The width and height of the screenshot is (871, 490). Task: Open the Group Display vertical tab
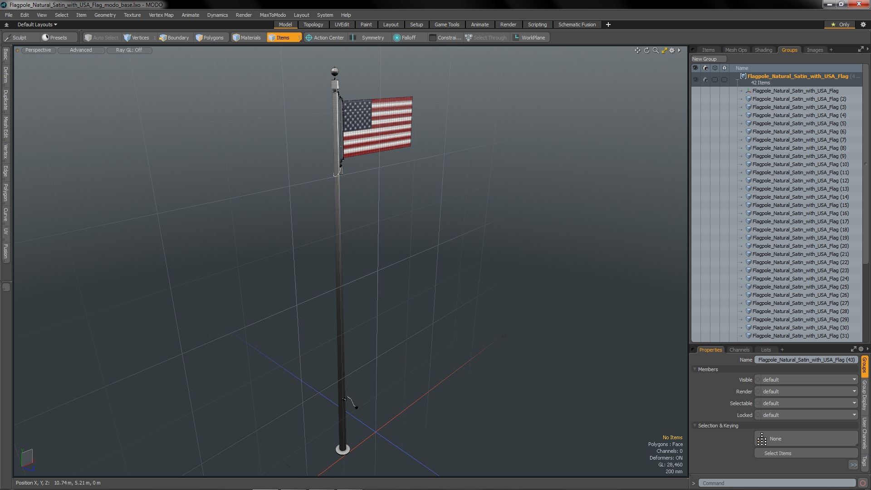865,396
